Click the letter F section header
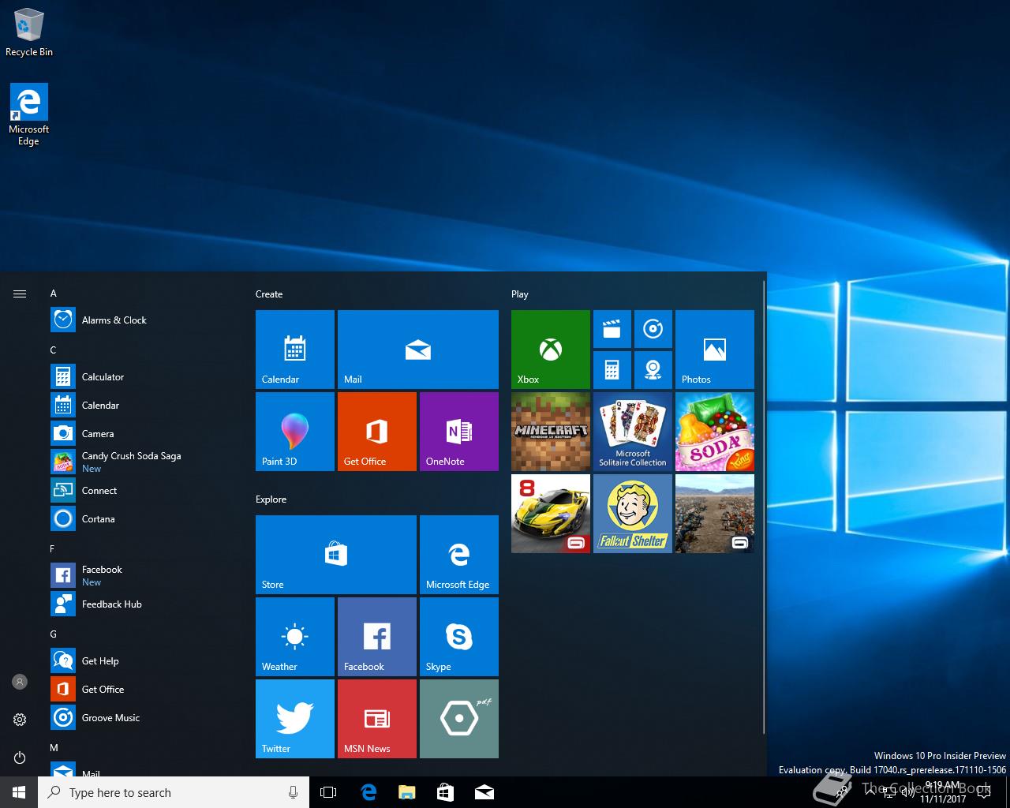Viewport: 1010px width, 808px height. [x=52, y=549]
